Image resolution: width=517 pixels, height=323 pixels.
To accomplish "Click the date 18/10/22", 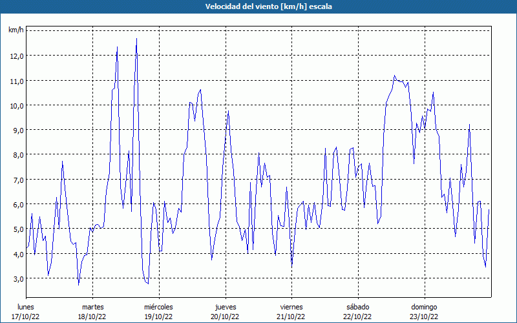I will tap(92, 317).
